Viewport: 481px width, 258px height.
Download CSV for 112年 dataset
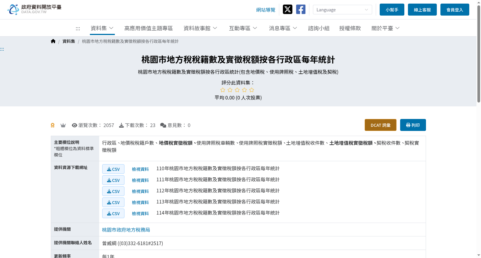(x=113, y=191)
